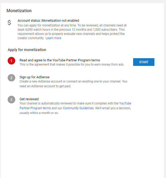Viewport: 166px width, 178px height.
Task: Click the gray step 3 circle
Action: (x=11, y=99)
